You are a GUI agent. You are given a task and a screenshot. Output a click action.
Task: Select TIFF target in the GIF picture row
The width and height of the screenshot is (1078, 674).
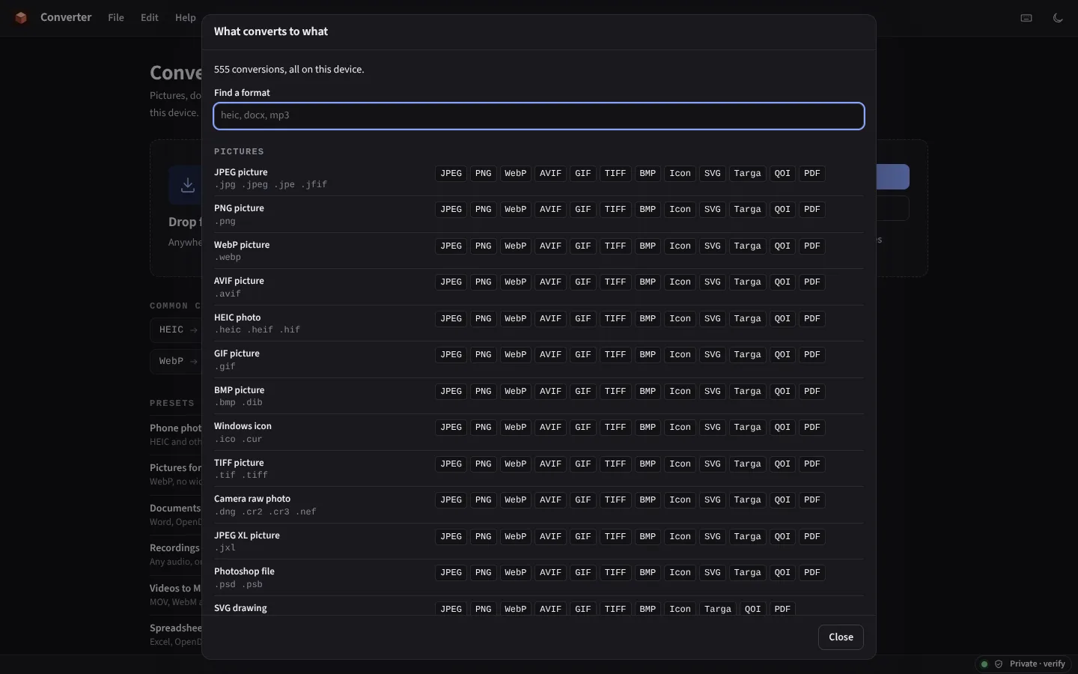(615, 355)
